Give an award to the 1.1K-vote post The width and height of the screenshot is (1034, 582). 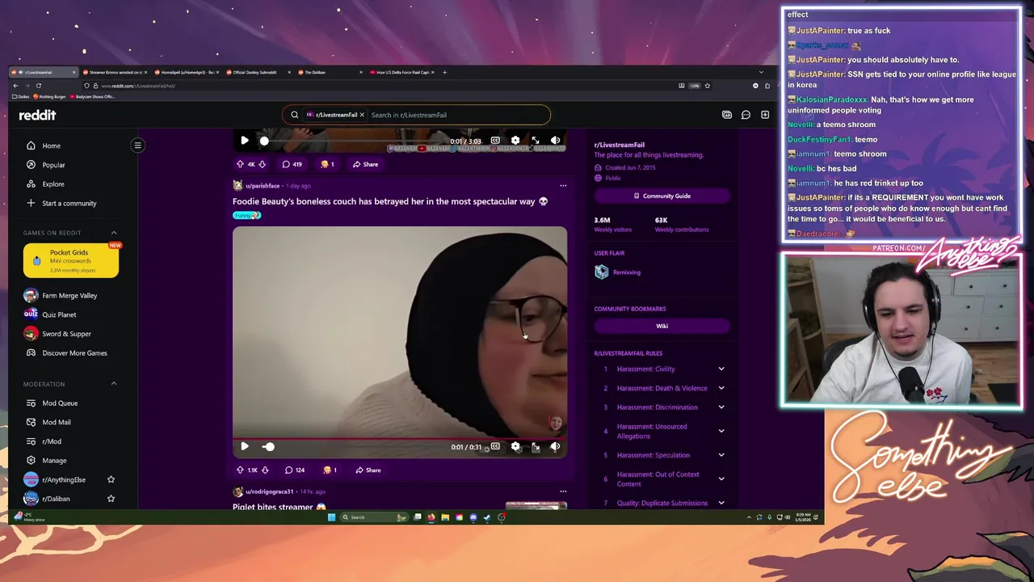click(329, 470)
